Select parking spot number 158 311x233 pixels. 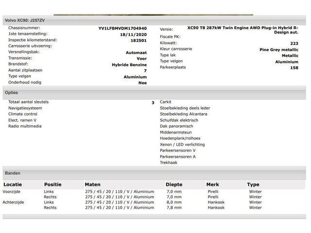[294, 68]
